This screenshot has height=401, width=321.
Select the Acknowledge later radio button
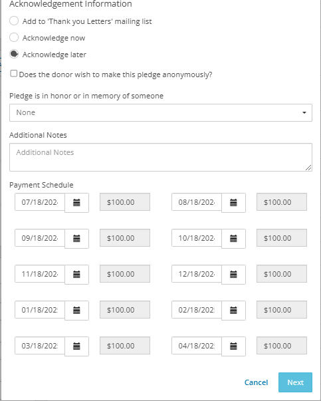click(x=14, y=54)
